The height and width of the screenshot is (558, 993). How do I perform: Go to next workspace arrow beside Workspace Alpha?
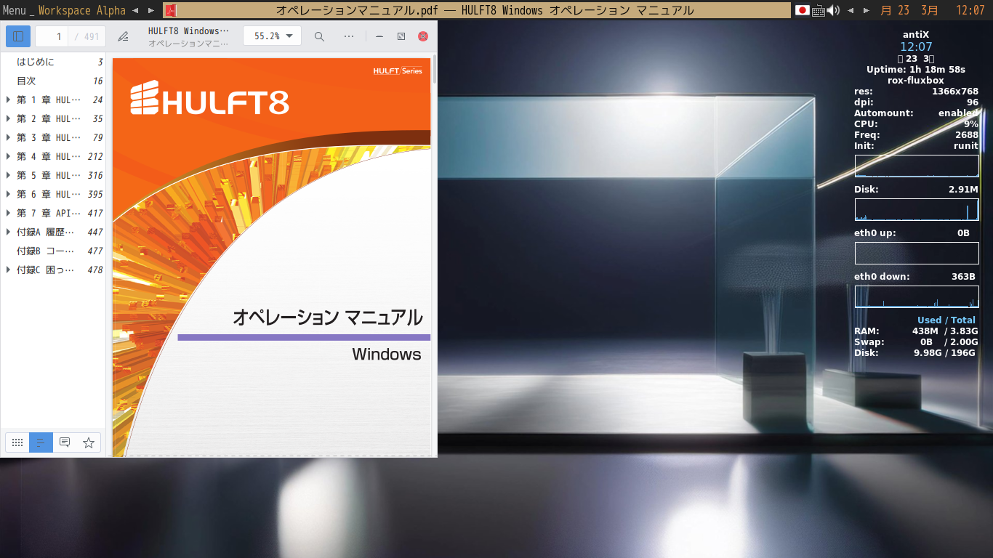pos(150,10)
